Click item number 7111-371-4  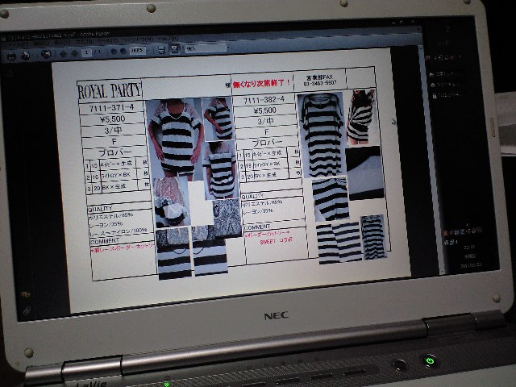click(111, 107)
